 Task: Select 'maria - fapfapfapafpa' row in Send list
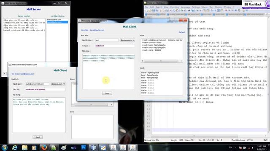pyautogui.click(x=162, y=73)
